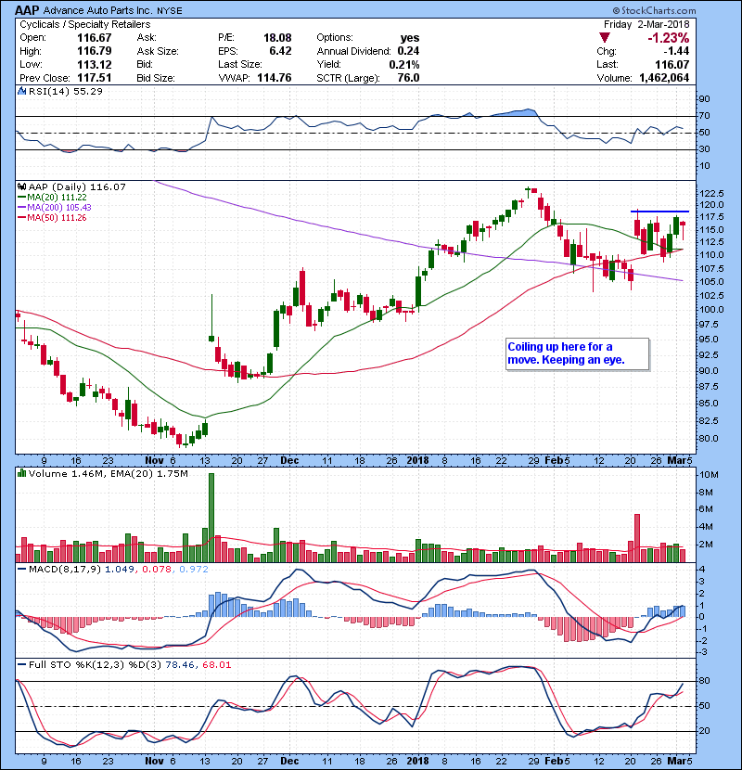Click the 122.5 price axis label
Viewport: 742px width, 770px height.
pyautogui.click(x=711, y=193)
